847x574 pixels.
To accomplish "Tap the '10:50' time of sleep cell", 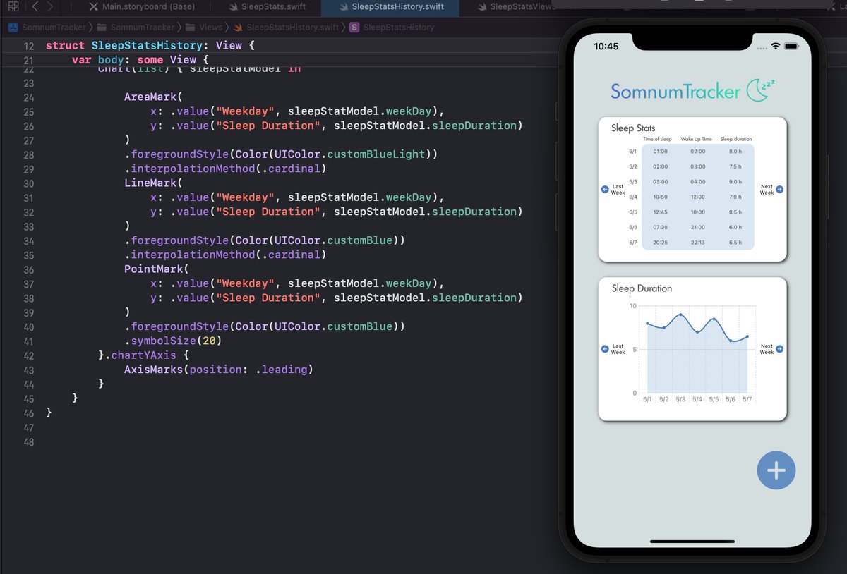I will [661, 197].
